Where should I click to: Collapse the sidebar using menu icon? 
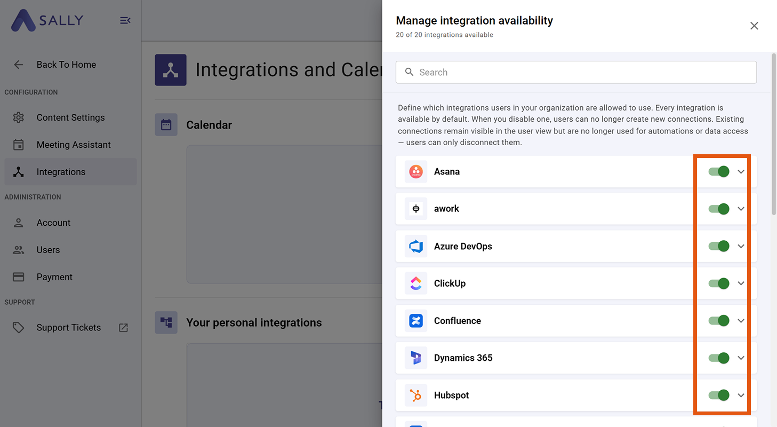tap(125, 20)
